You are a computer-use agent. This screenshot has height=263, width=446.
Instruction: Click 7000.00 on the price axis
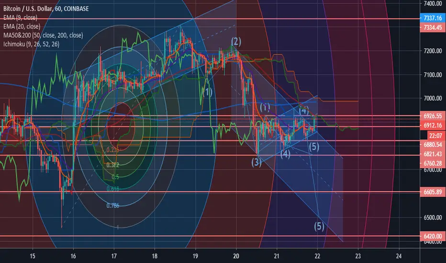[x=433, y=99]
